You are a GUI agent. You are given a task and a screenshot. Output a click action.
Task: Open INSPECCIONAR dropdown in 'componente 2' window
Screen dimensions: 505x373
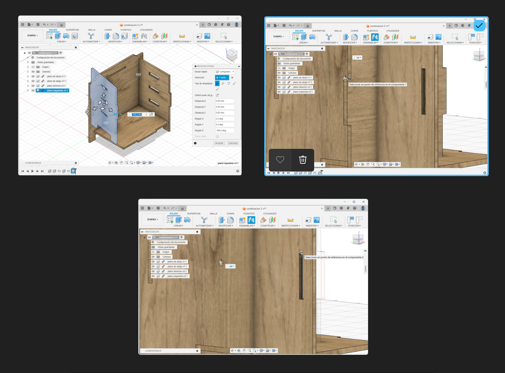[x=291, y=226]
